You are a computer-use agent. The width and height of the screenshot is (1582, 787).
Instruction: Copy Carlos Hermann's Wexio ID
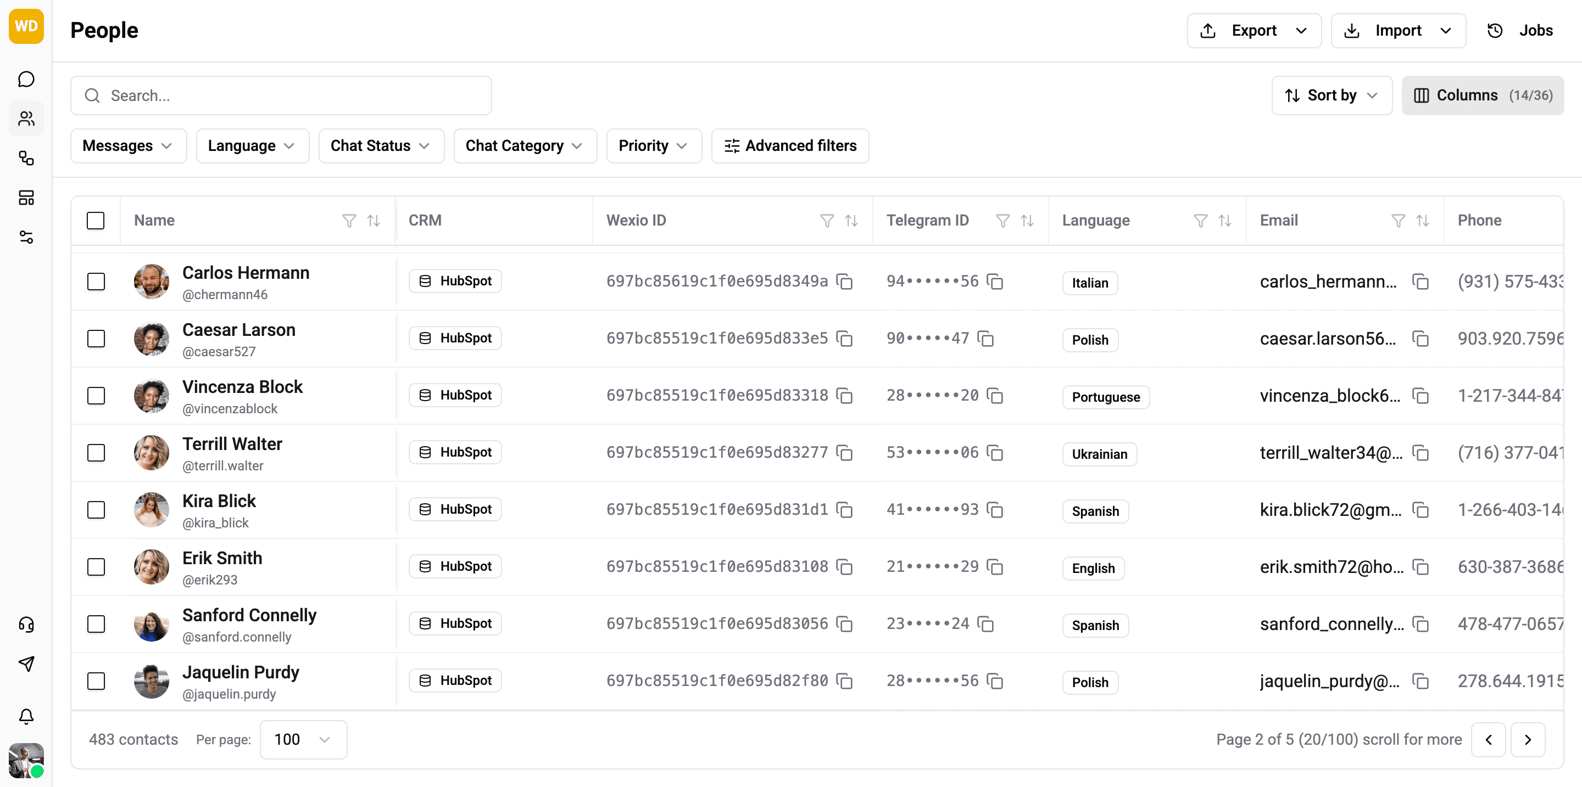[x=845, y=282]
